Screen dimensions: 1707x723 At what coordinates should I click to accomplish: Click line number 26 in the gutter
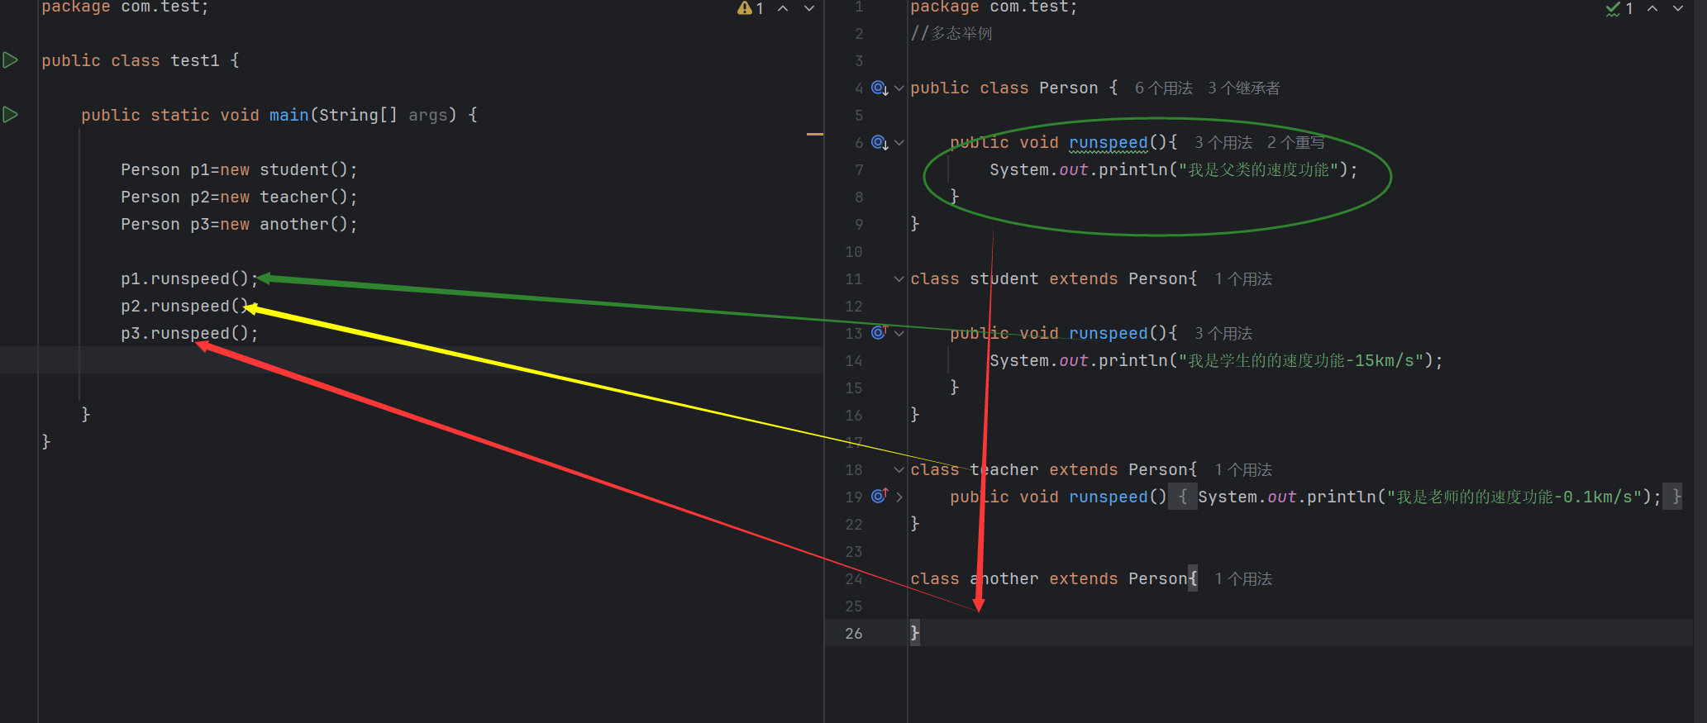(x=853, y=634)
